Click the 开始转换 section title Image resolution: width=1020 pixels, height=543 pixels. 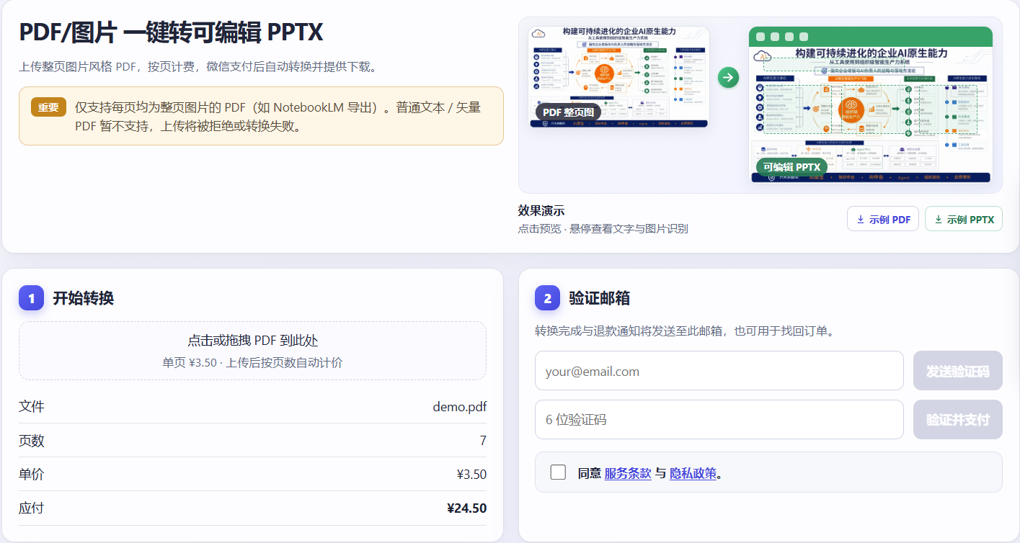click(x=83, y=298)
